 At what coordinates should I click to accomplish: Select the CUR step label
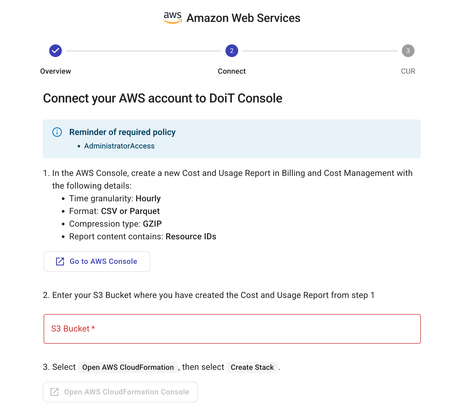point(408,71)
